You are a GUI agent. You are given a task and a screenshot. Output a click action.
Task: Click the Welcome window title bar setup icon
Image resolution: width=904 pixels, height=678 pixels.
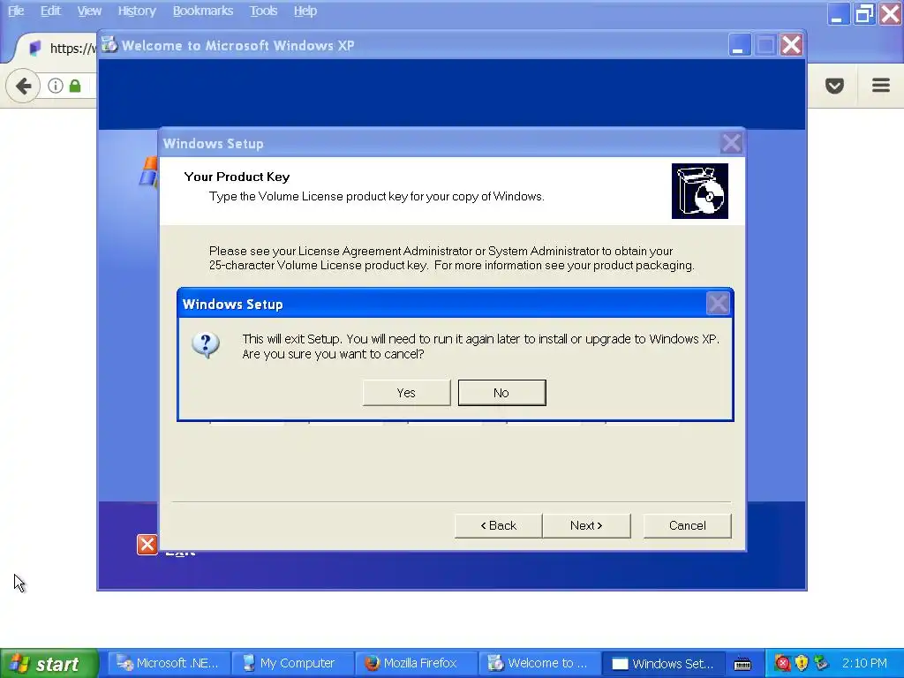(109, 44)
